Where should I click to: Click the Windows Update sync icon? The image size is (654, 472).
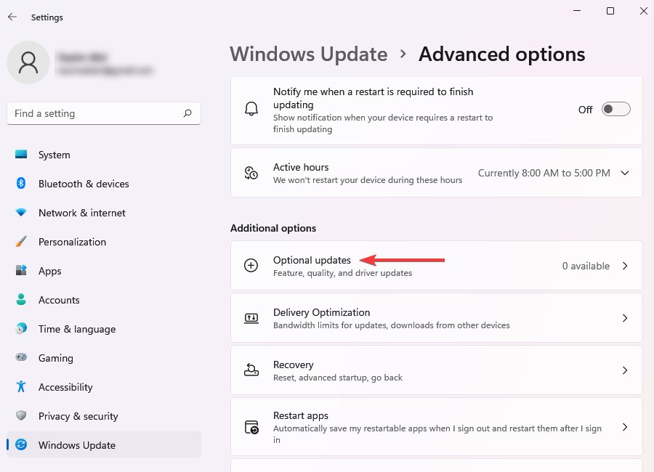tap(21, 444)
